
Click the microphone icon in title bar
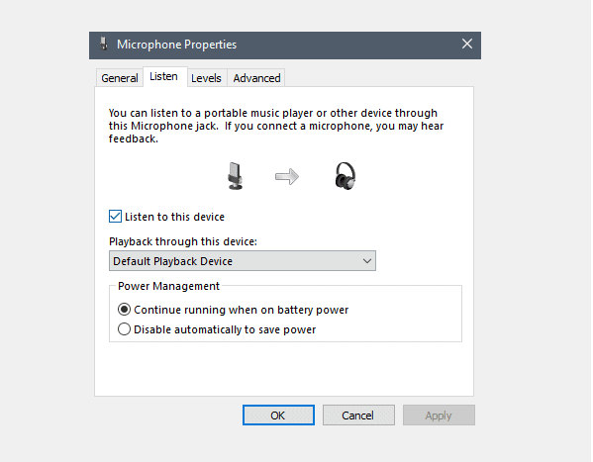tap(103, 44)
